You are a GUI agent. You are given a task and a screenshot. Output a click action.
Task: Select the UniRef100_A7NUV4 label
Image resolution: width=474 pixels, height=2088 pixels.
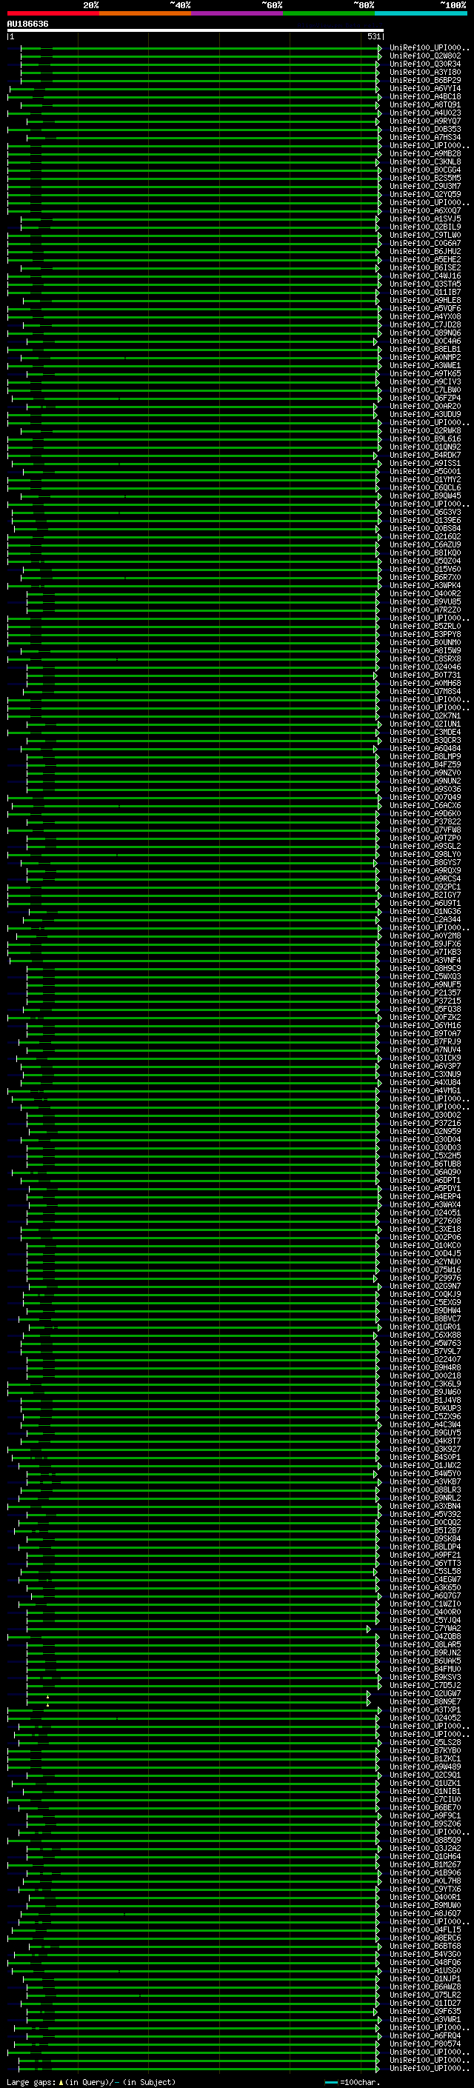[x=425, y=1050]
